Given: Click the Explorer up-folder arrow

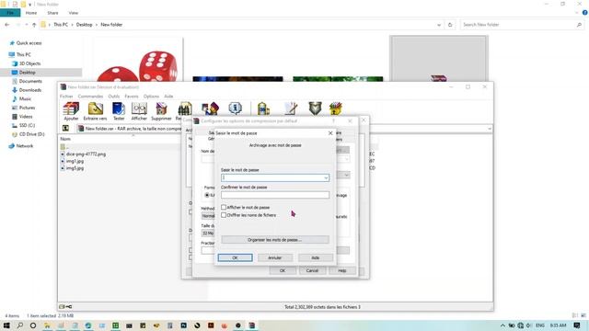Looking at the screenshot, I should pyautogui.click(x=34, y=25).
